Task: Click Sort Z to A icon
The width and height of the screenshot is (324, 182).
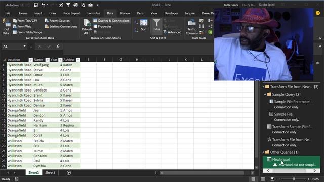Action: click(136, 30)
